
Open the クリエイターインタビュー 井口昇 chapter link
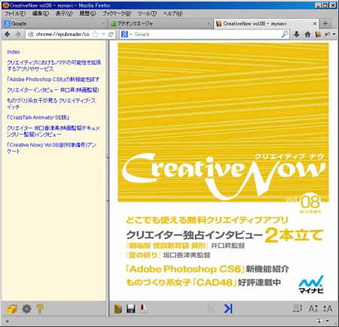pos(53,90)
